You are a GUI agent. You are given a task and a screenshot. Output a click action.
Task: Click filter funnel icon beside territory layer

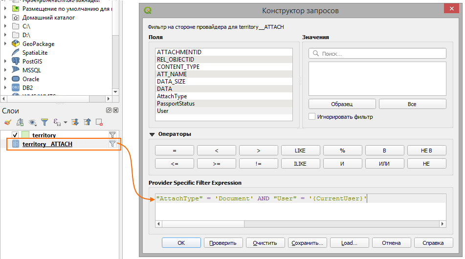(x=112, y=135)
